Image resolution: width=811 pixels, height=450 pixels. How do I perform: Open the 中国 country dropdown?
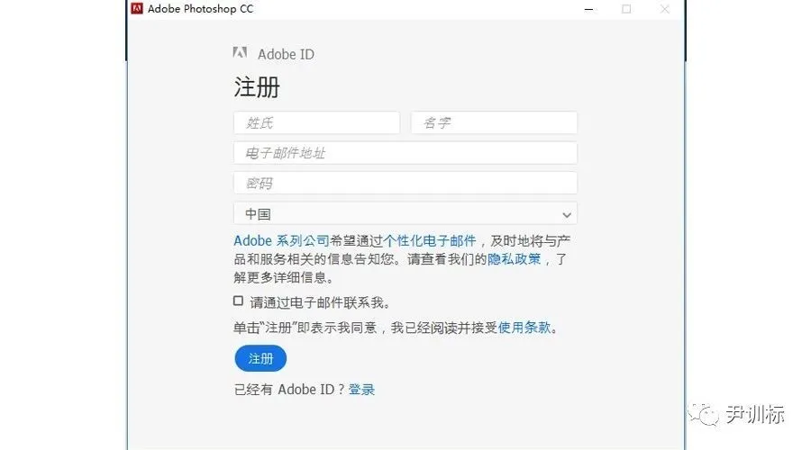405,214
